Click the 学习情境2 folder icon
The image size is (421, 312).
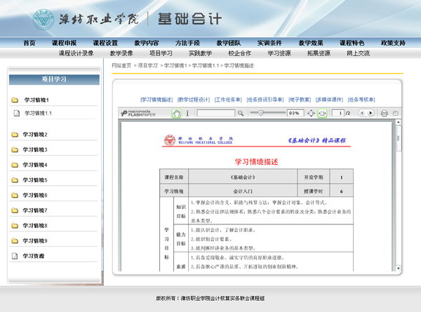15,135
